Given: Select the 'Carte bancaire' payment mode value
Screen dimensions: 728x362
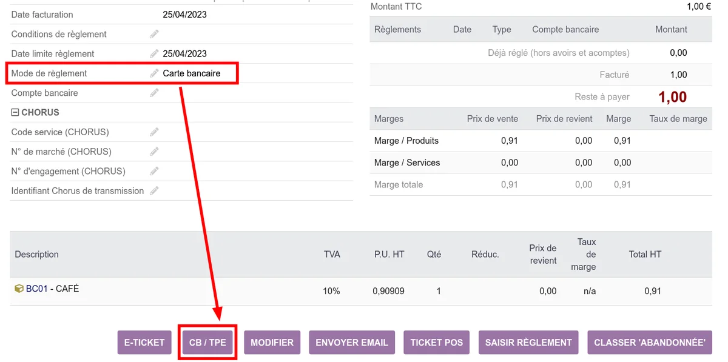Looking at the screenshot, I should (x=192, y=73).
